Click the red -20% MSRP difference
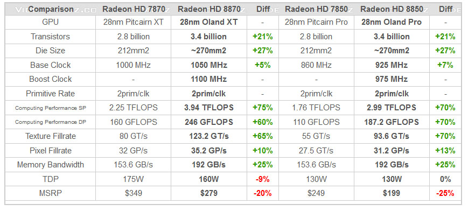 [x=263, y=193]
